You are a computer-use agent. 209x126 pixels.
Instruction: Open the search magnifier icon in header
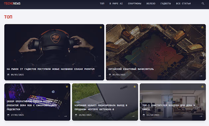pyautogui.click(x=203, y=3)
